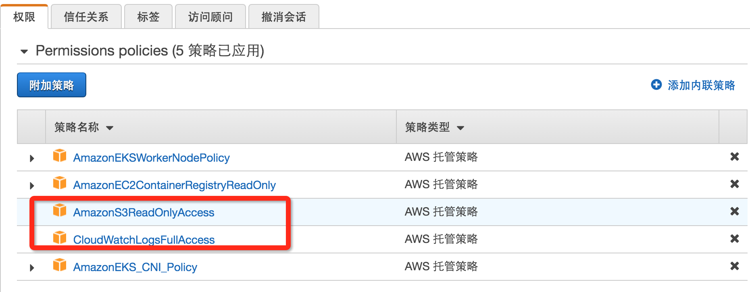Open the 撤消会话 tab

(284, 16)
